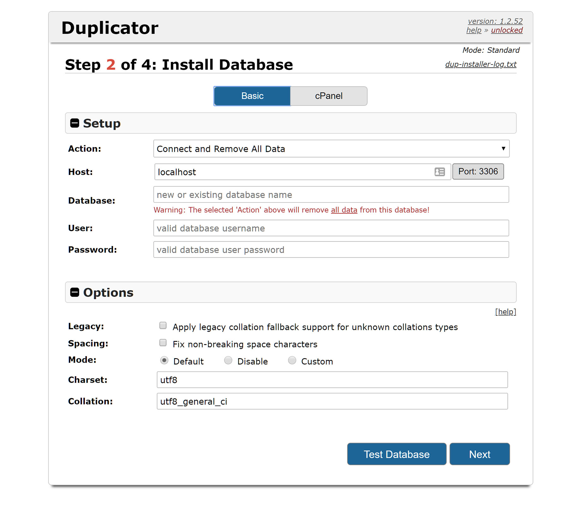Select the Default mode radio button
584x505 pixels.
164,360
